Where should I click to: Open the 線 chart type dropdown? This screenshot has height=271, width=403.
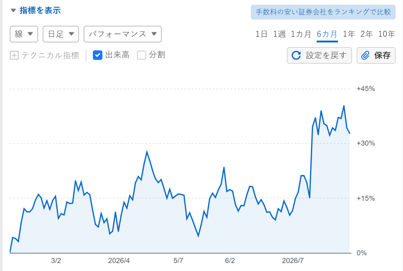click(x=24, y=34)
